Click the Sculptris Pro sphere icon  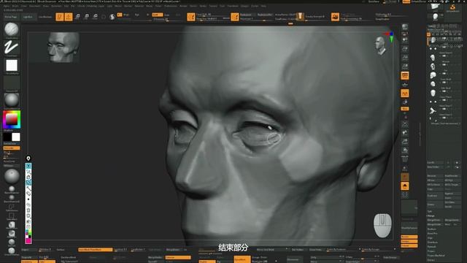[x=112, y=17]
